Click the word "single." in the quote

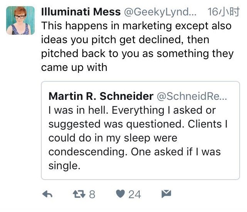pos(64,165)
